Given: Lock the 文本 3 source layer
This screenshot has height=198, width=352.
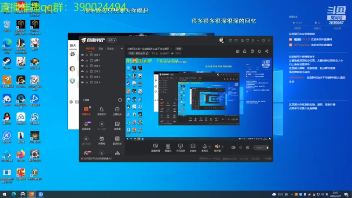Looking at the screenshot, I should tap(87, 66).
